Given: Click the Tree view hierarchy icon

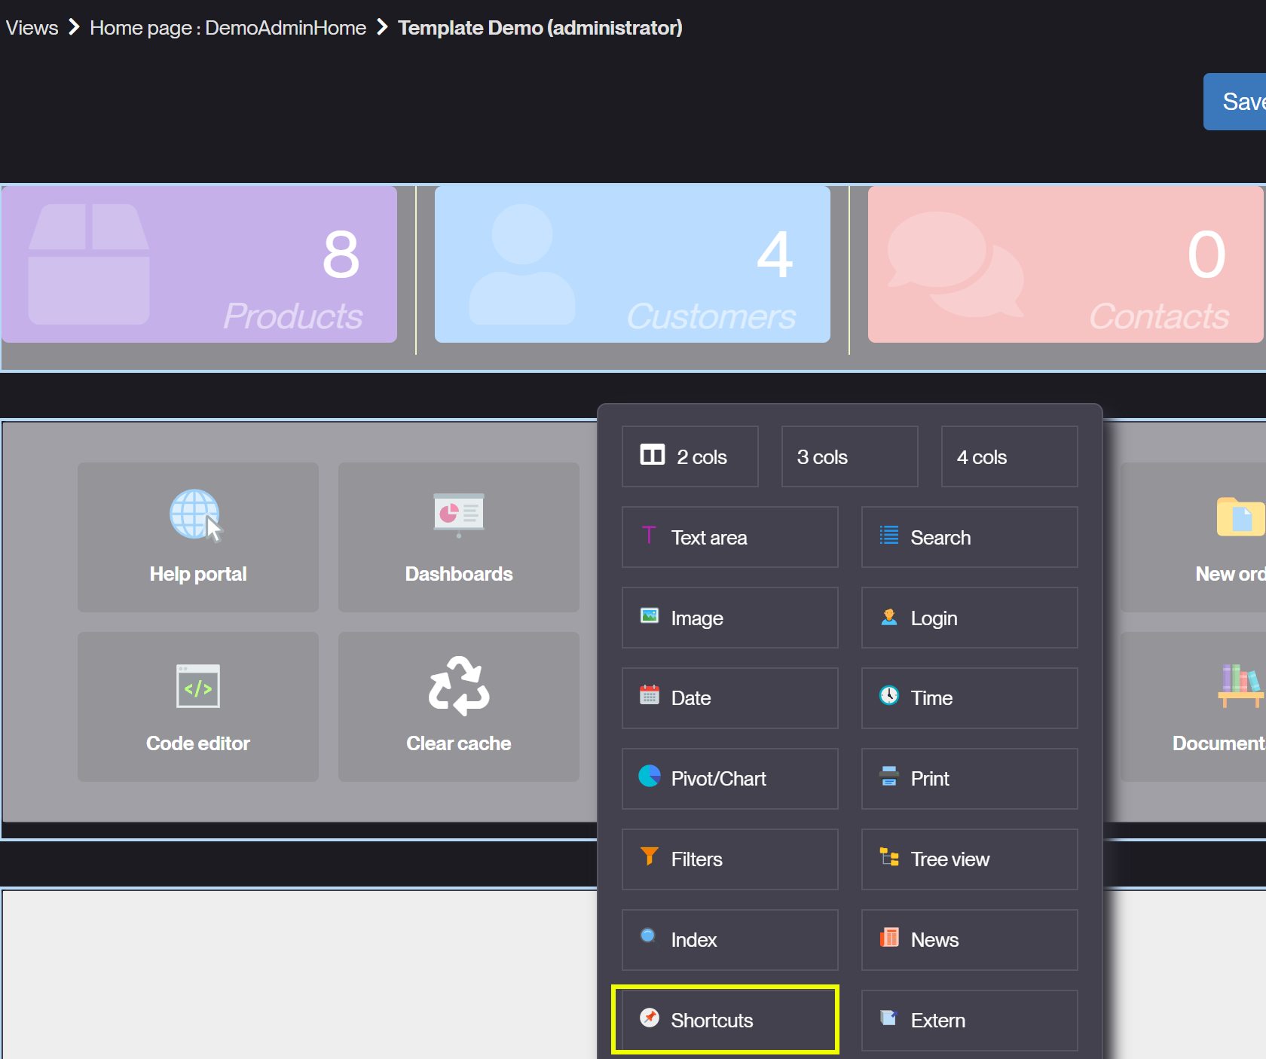Looking at the screenshot, I should click(889, 857).
